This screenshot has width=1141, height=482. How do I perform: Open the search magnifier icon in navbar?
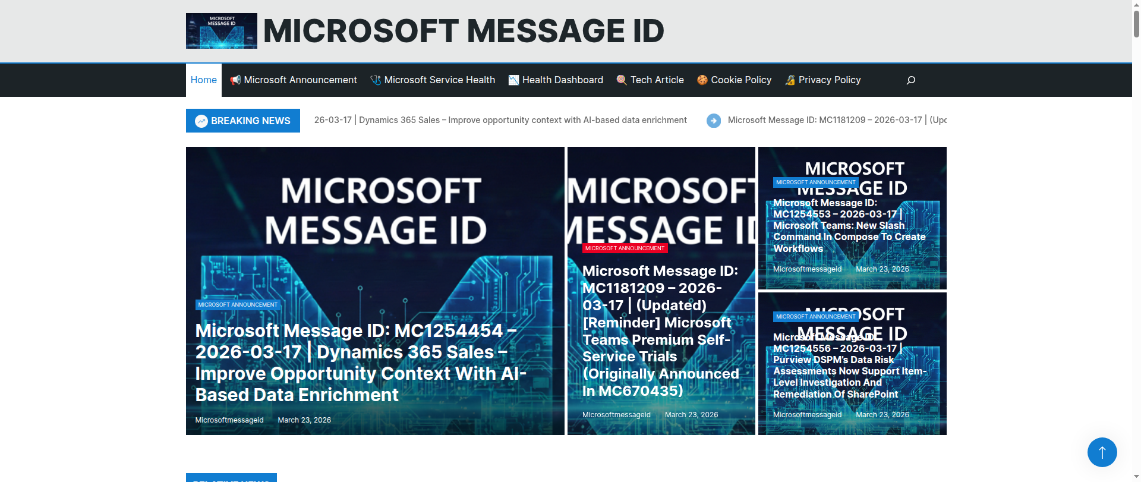[x=910, y=80]
